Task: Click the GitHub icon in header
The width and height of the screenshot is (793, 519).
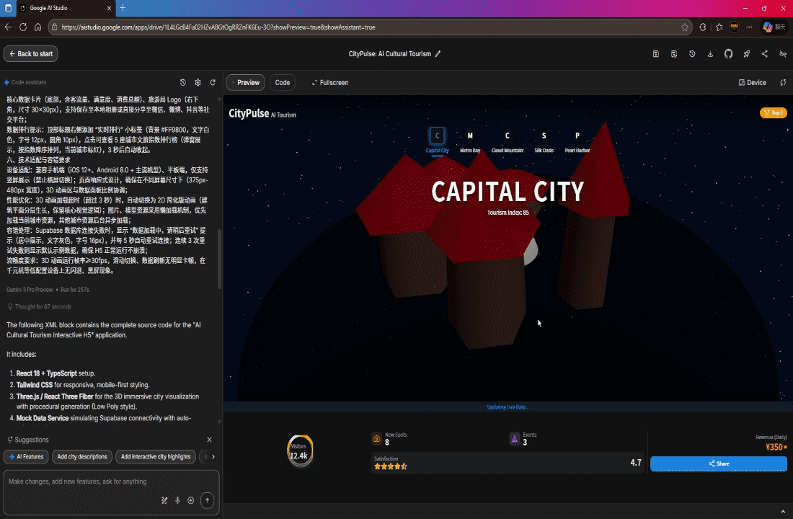Action: (x=728, y=53)
